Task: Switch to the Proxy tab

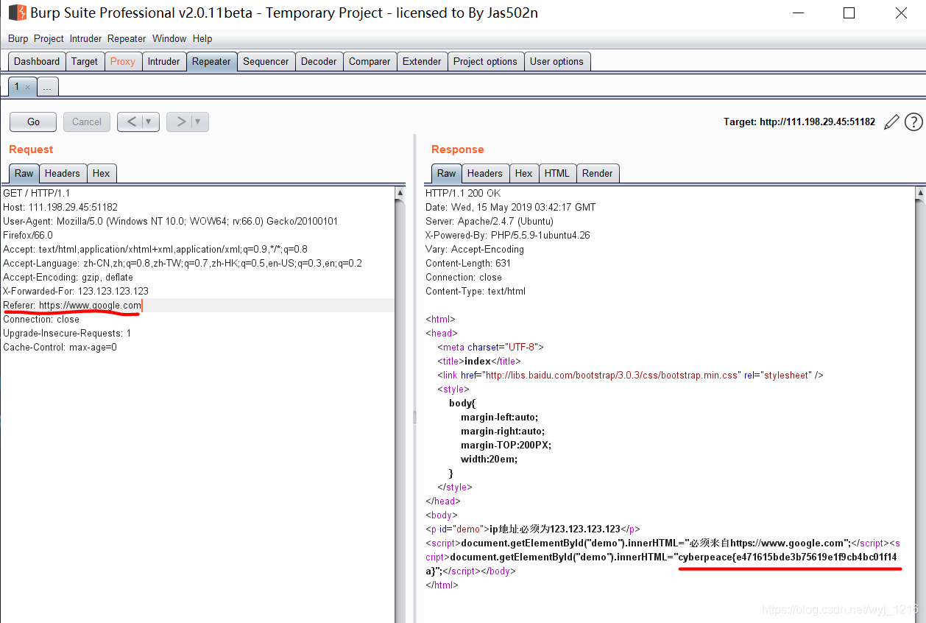Action: coord(123,62)
